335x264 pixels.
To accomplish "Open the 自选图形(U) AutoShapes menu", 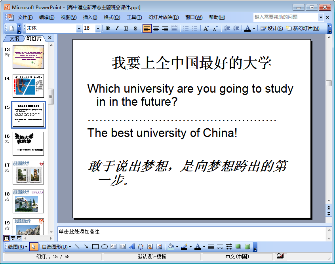I will 56,247.
